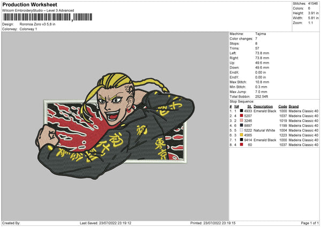Click the 'EndX:' label
The height and width of the screenshot is (227, 321).
point(234,72)
